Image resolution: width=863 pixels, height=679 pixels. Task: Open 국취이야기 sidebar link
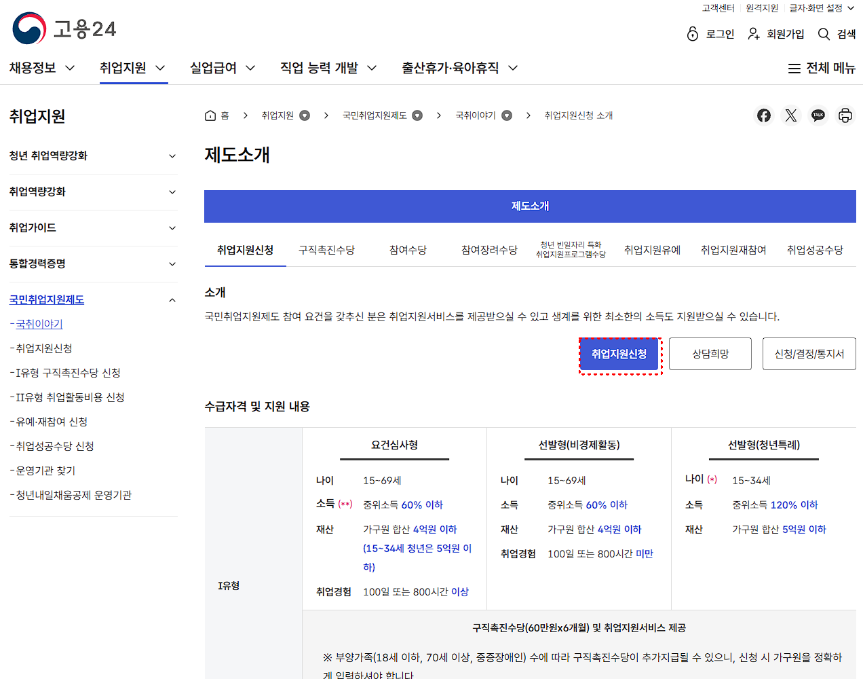(x=39, y=325)
